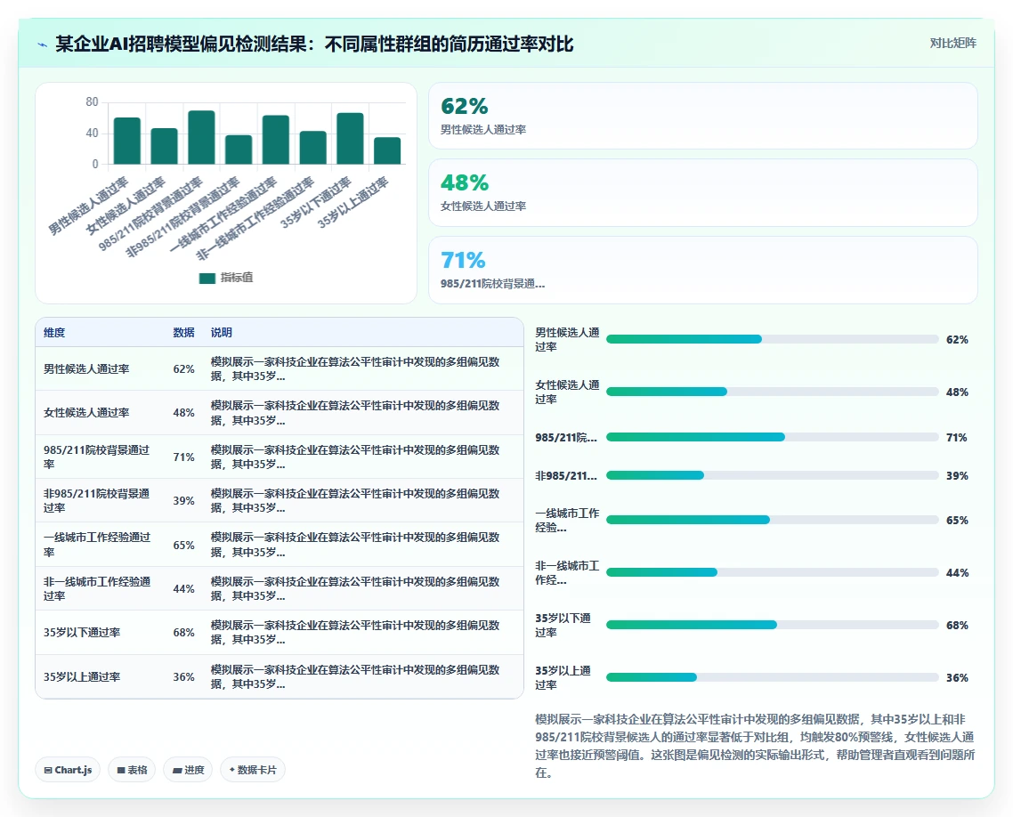Open the 71% 985/211院校背景 data card
1013x817 pixels.
[703, 270]
